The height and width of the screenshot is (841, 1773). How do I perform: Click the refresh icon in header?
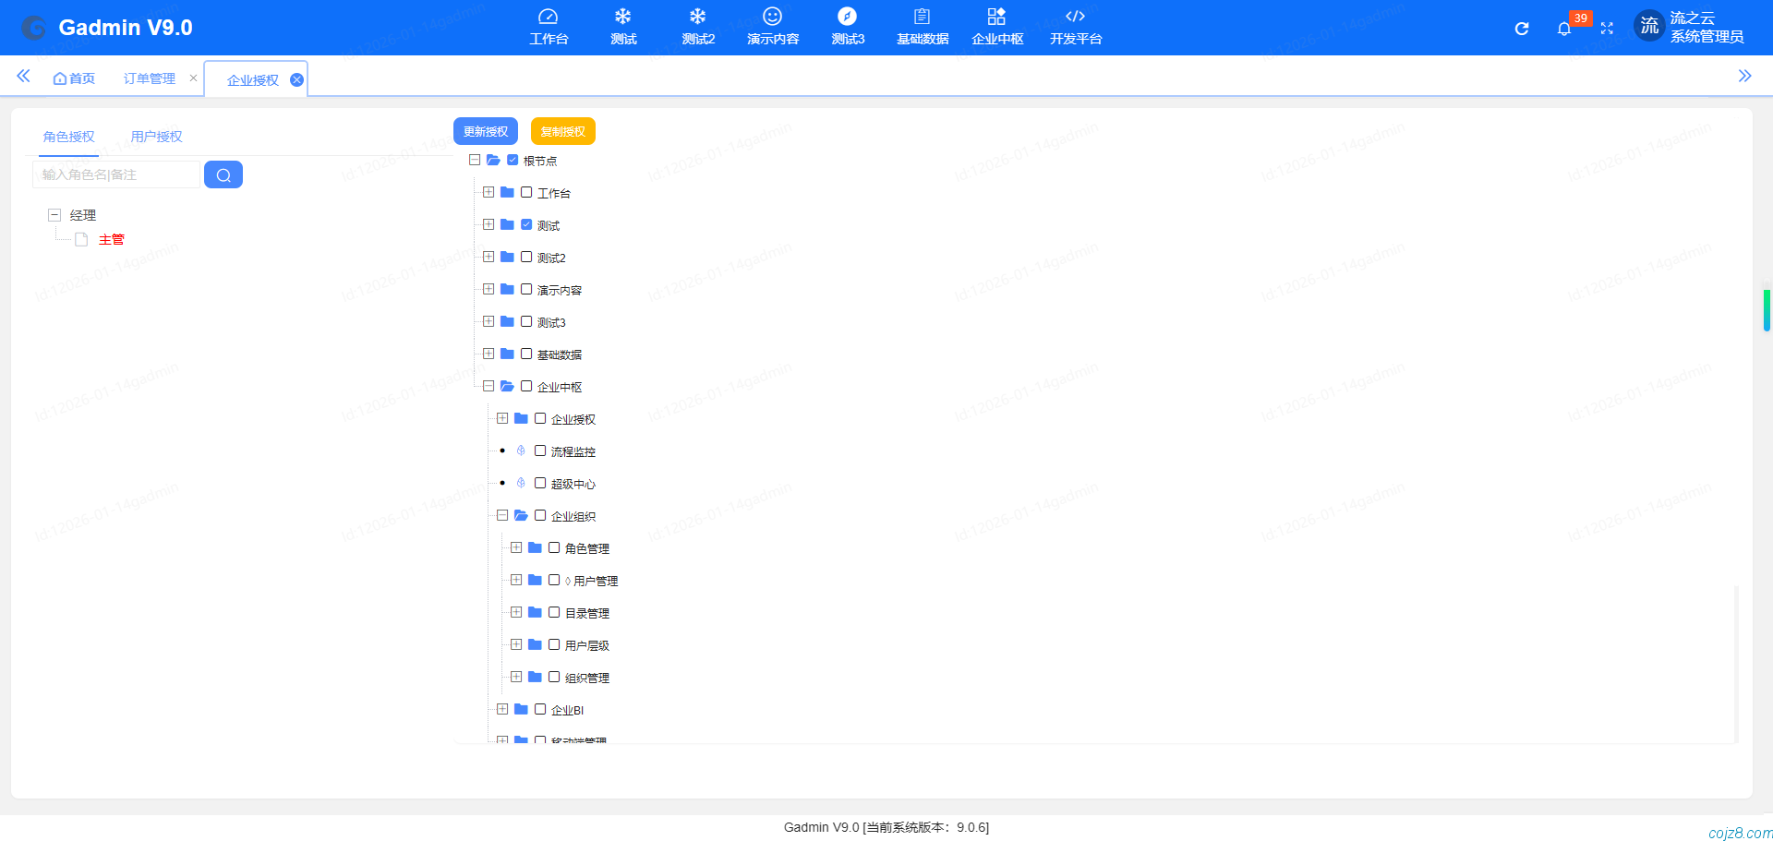1522,29
